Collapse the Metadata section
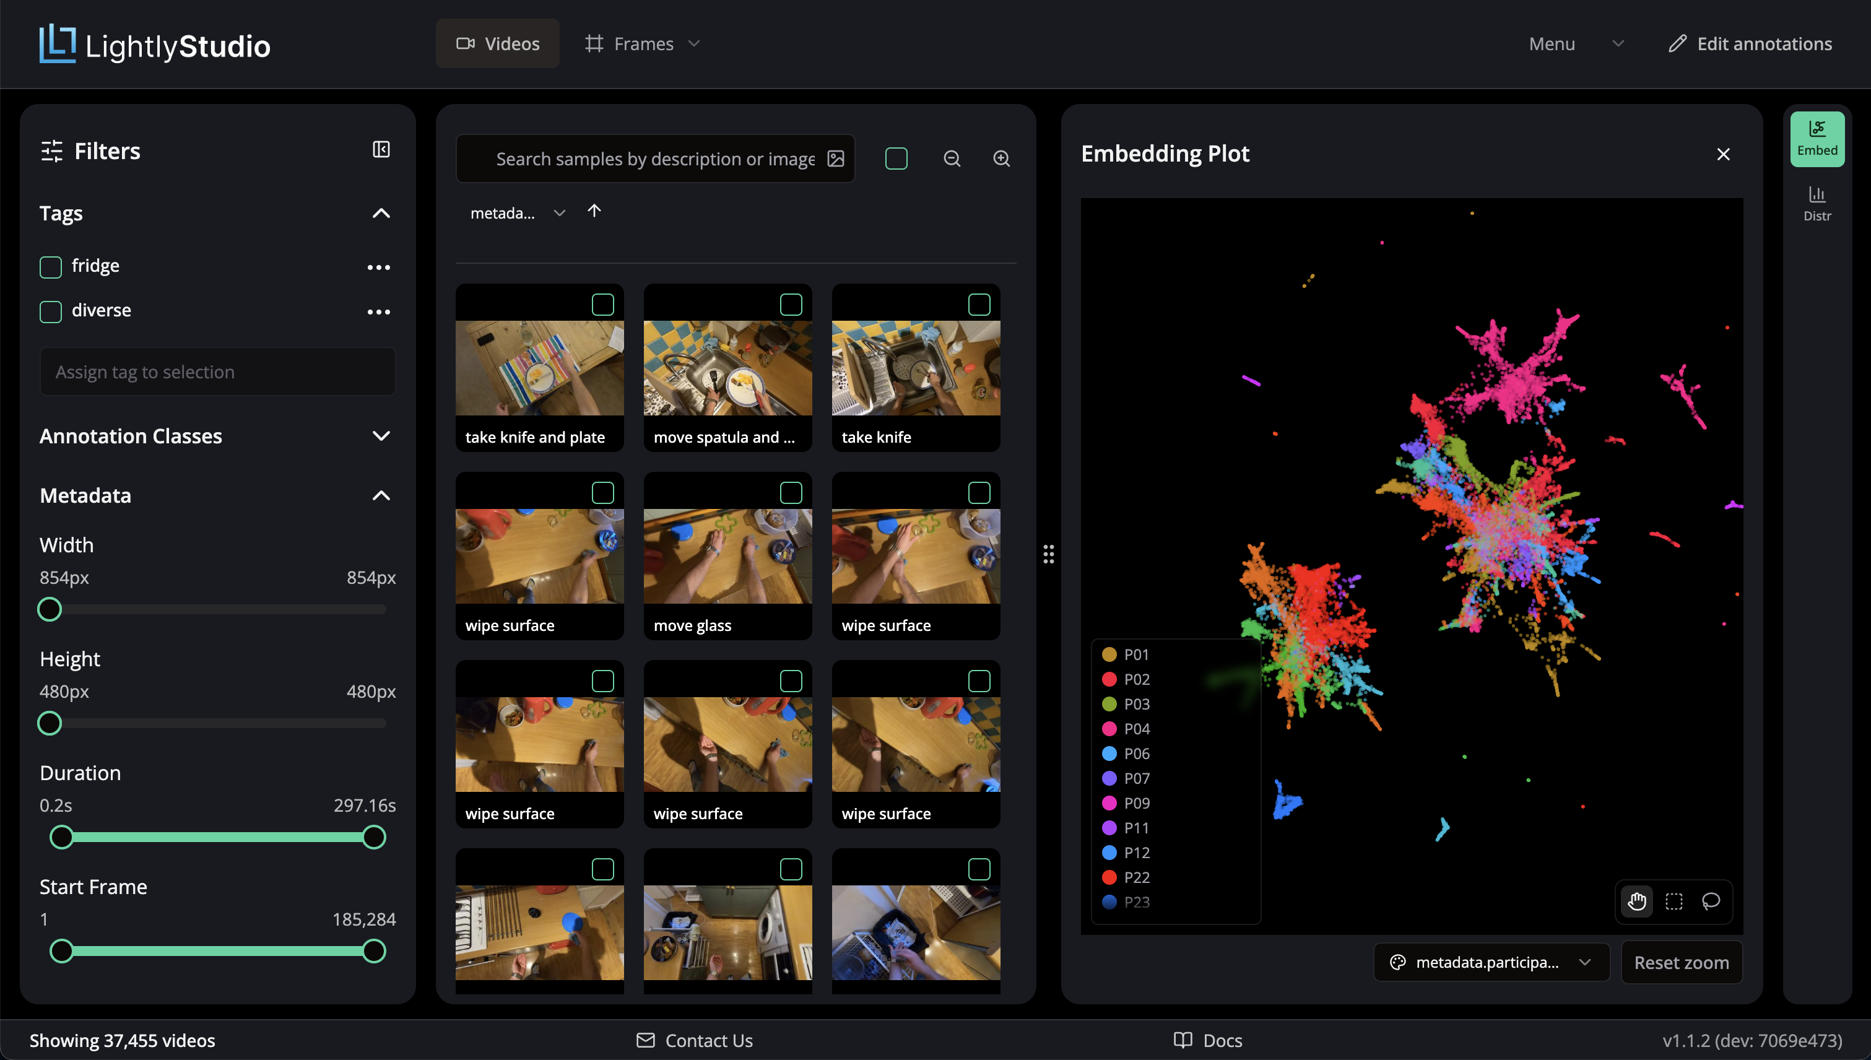Image resolution: width=1871 pixels, height=1060 pixels. click(381, 496)
